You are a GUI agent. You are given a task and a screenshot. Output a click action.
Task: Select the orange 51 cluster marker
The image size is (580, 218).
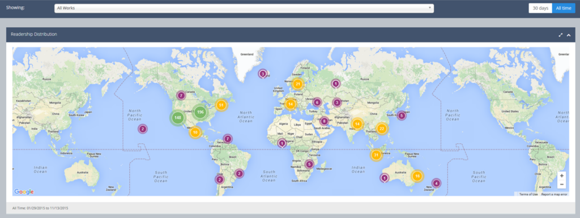221,105
